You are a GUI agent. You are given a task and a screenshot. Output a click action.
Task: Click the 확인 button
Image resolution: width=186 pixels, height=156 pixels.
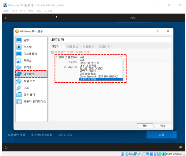pyautogui.click(x=145, y=126)
